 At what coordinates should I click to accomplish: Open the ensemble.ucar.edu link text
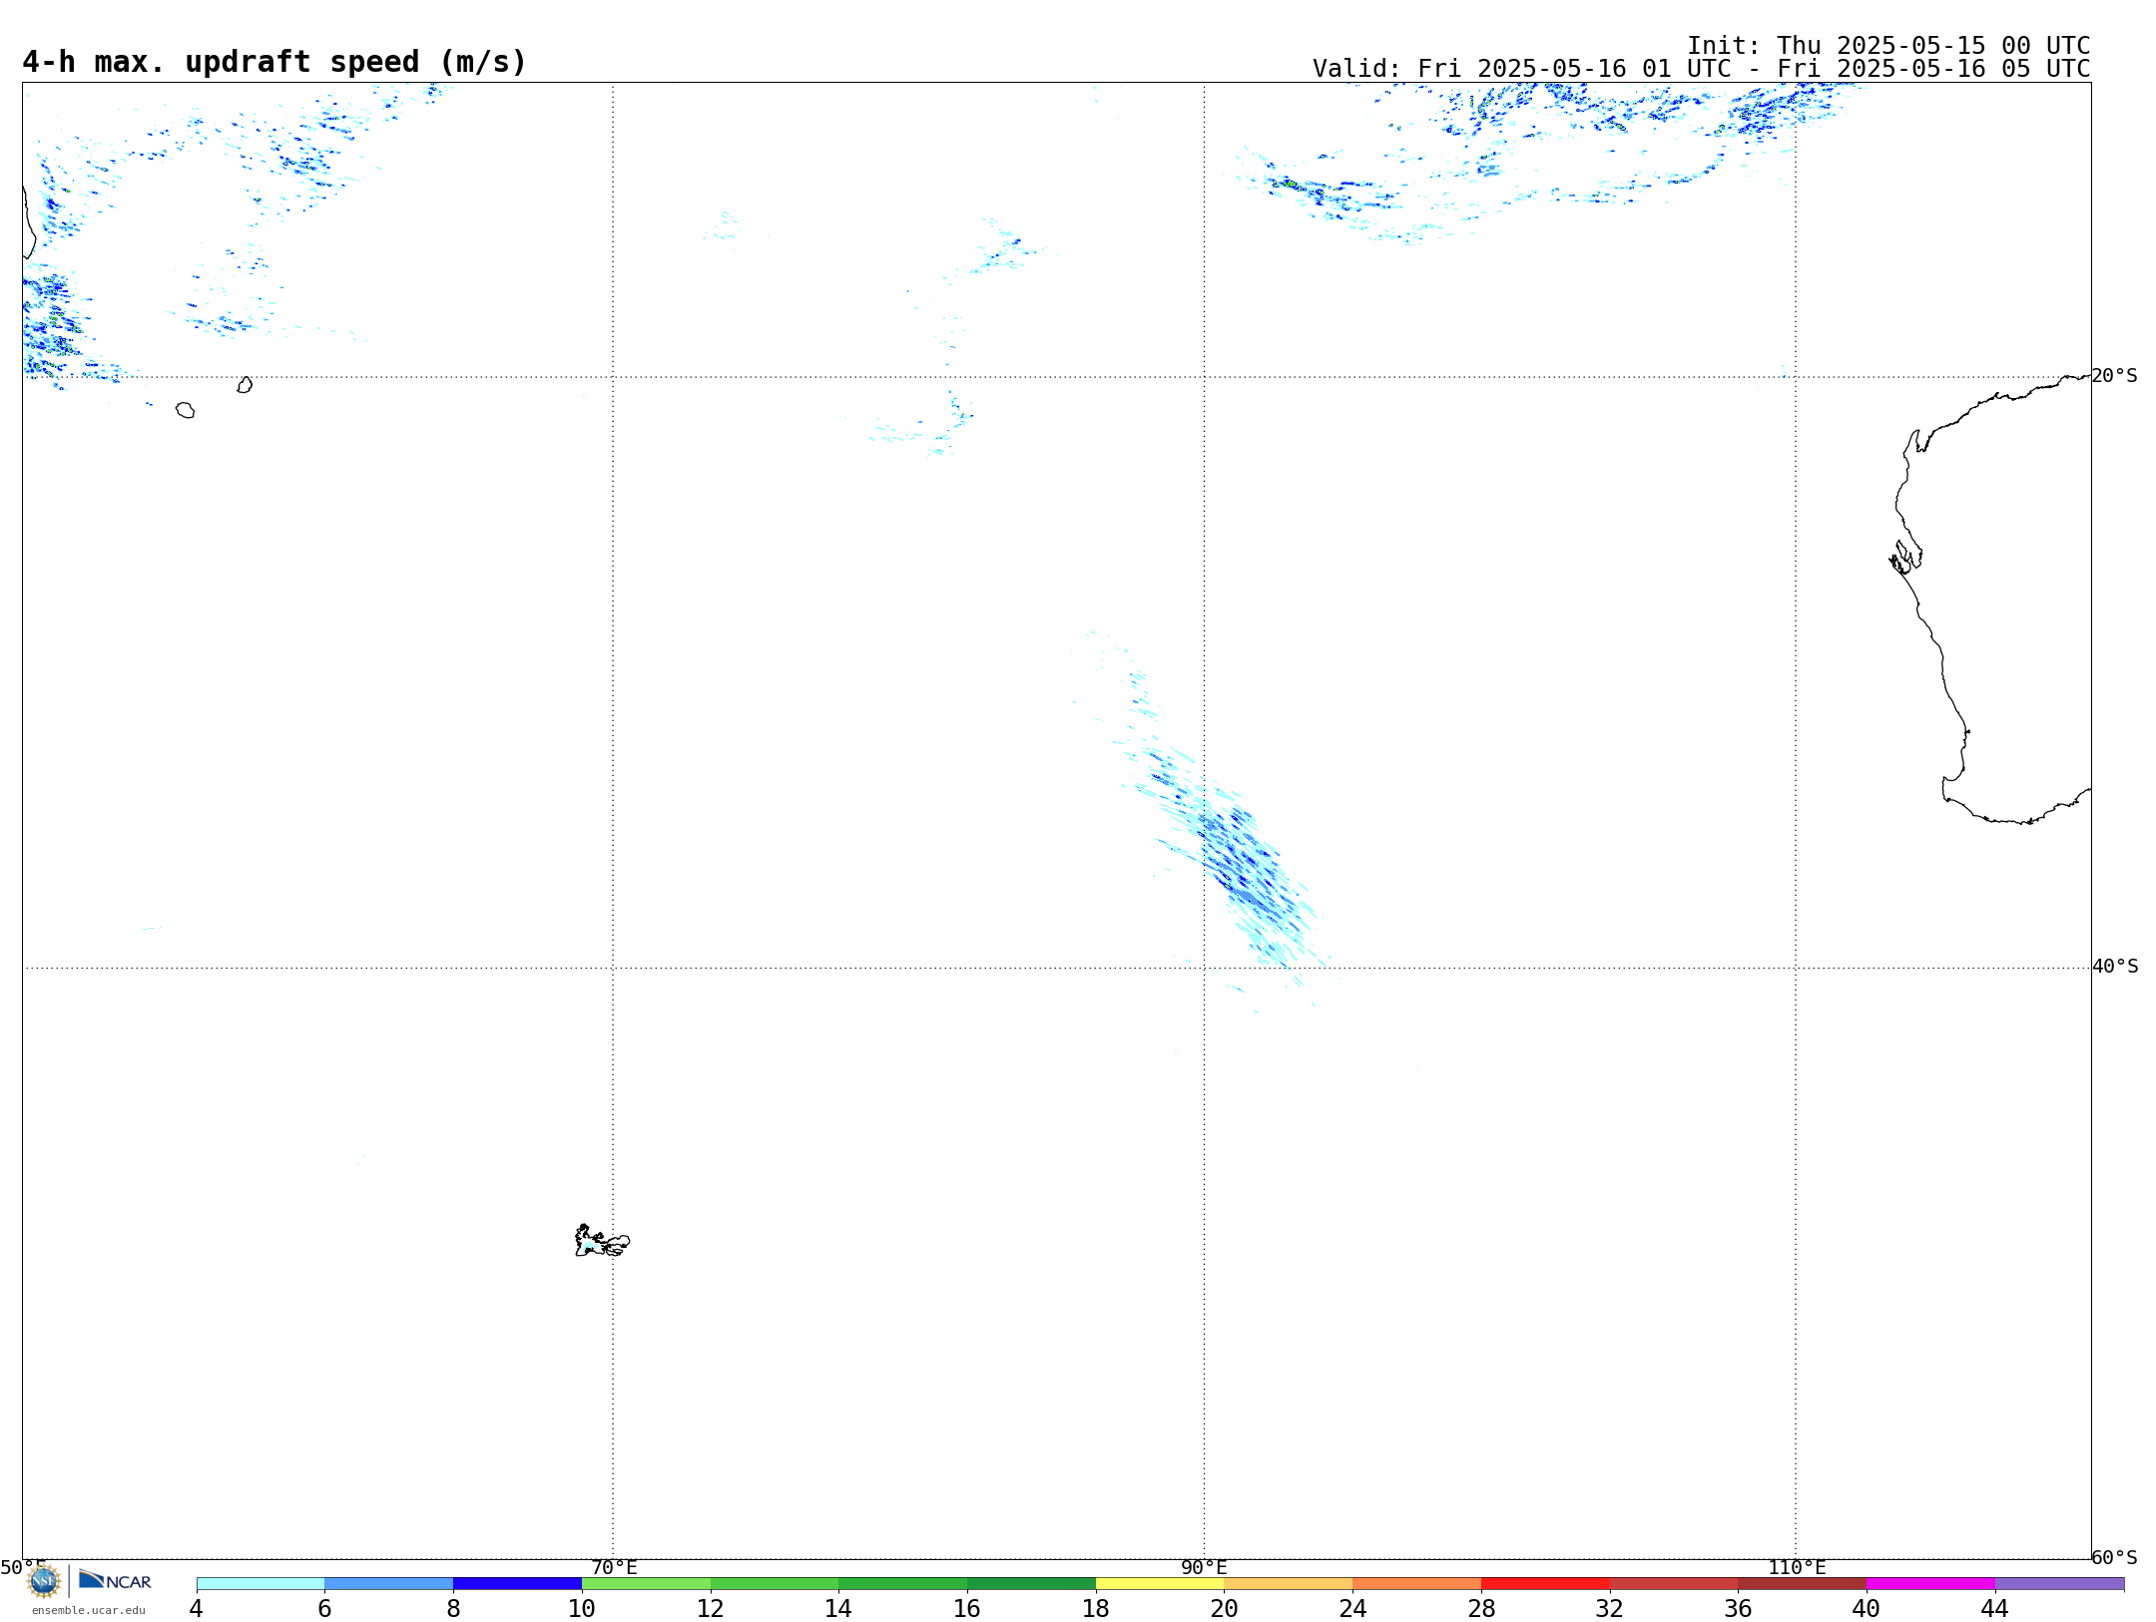(89, 1610)
